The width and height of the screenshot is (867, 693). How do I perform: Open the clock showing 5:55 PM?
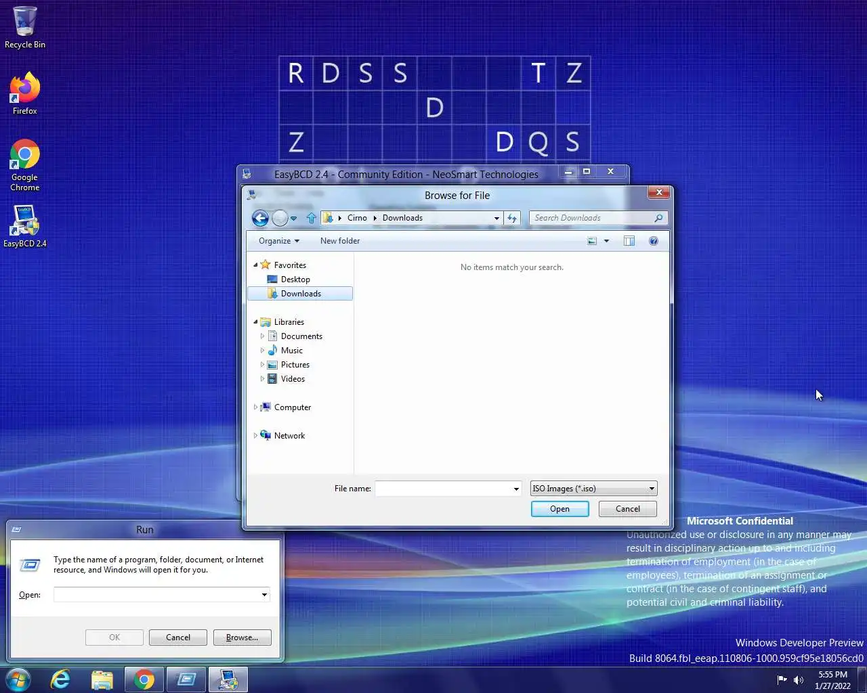pyautogui.click(x=832, y=680)
